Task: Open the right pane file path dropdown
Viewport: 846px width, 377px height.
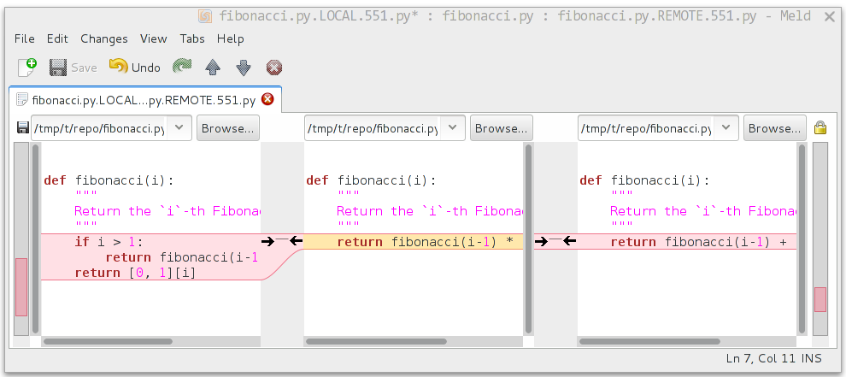Action: click(726, 128)
